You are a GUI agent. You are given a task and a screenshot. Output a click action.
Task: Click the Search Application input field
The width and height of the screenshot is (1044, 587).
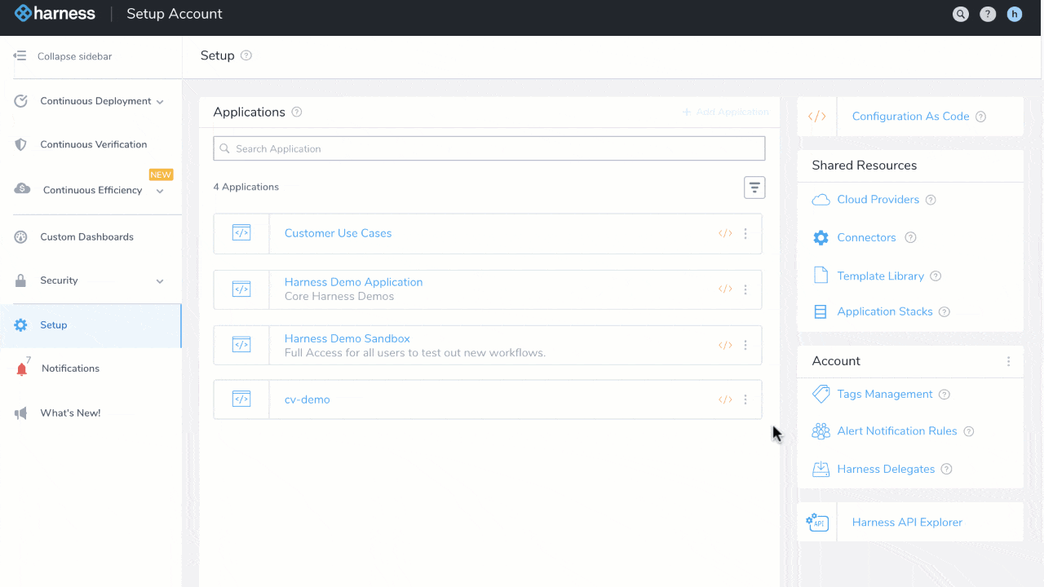[489, 148]
